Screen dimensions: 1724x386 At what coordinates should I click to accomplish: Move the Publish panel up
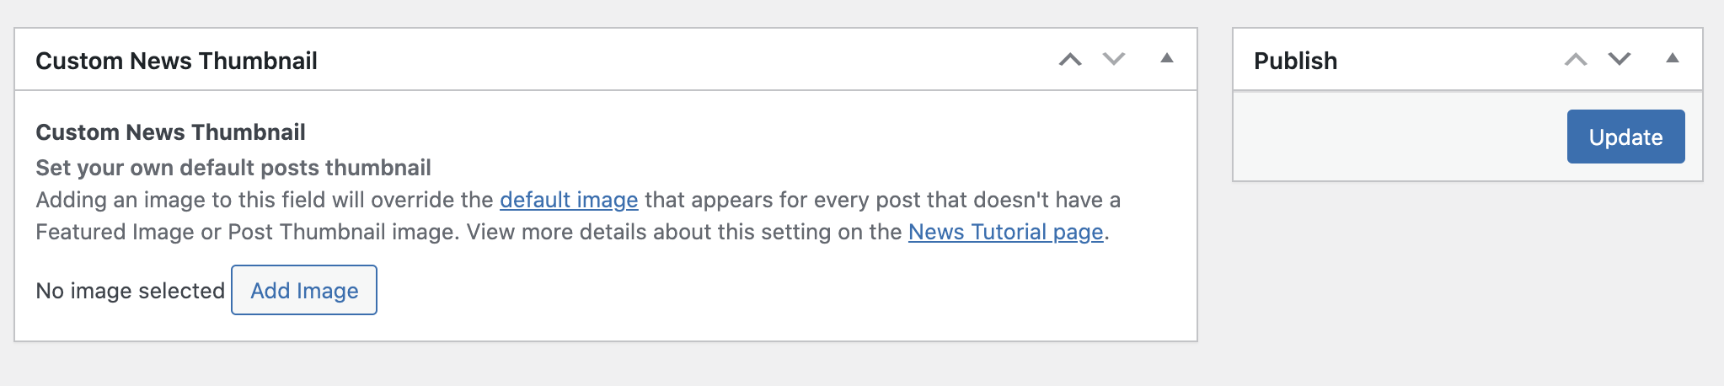click(1576, 59)
